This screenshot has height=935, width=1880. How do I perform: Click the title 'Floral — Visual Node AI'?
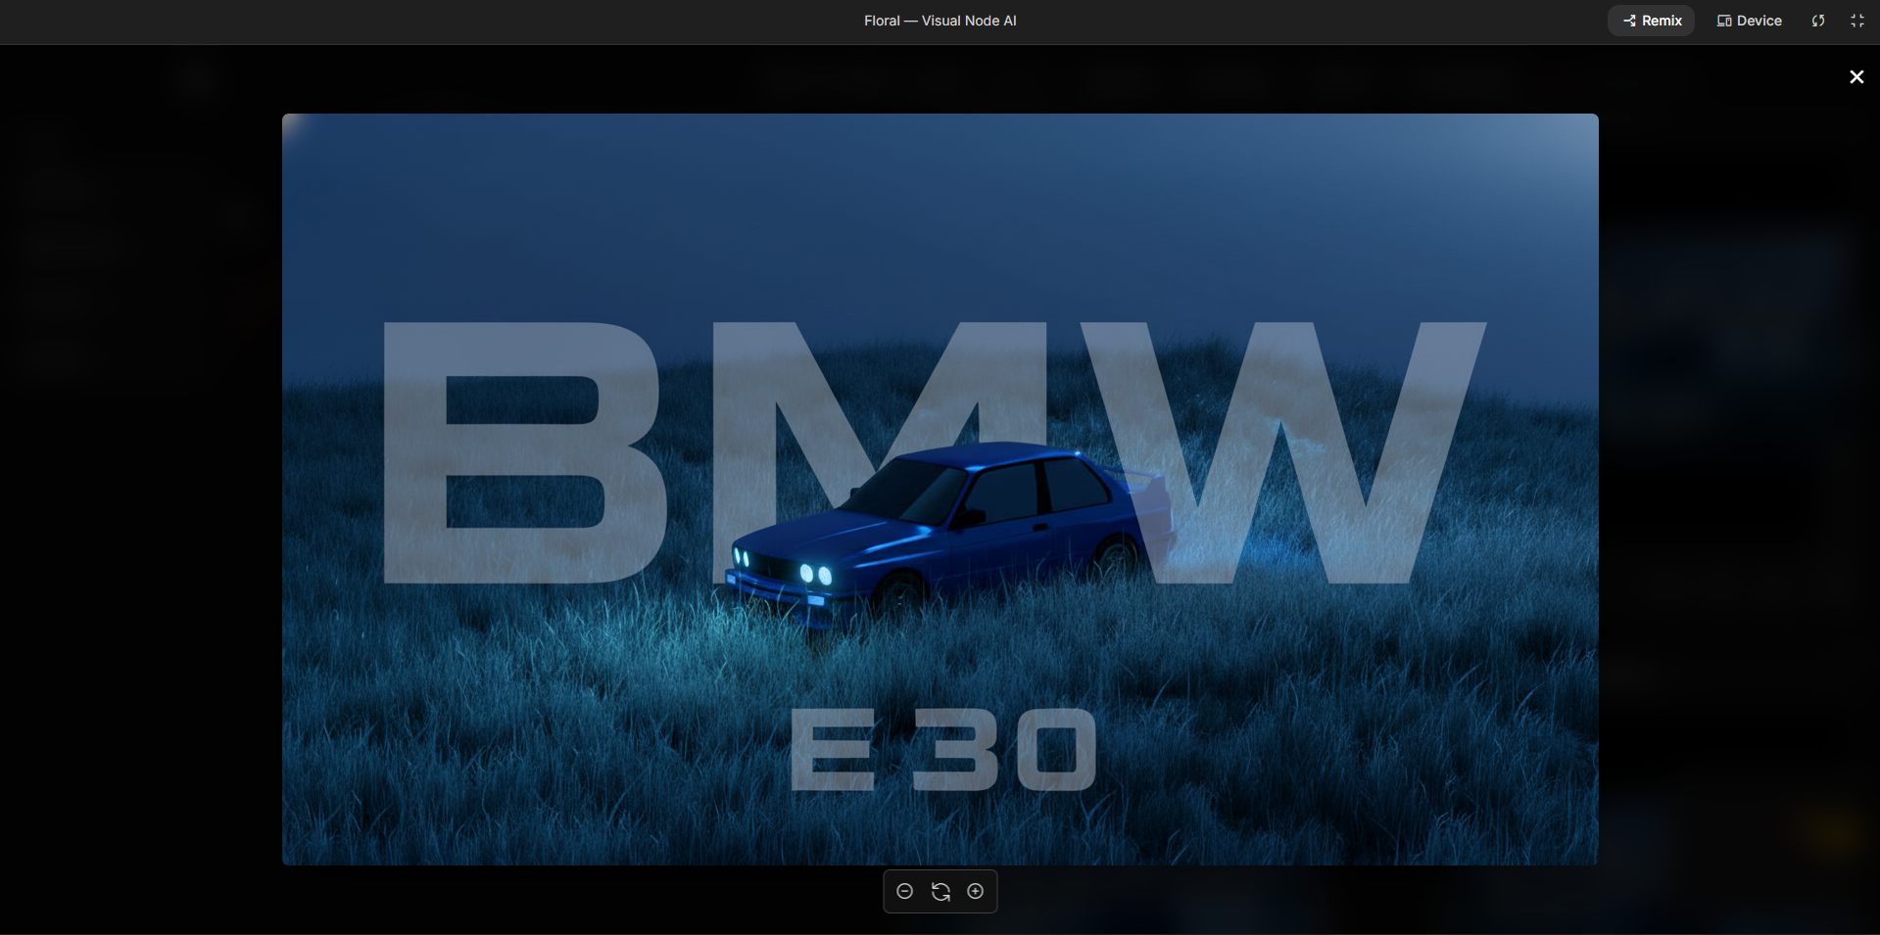(940, 21)
